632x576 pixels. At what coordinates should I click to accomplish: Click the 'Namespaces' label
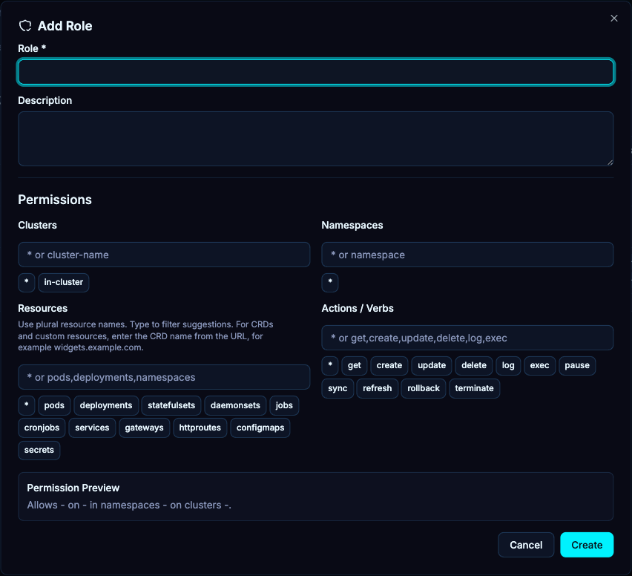[x=352, y=225]
